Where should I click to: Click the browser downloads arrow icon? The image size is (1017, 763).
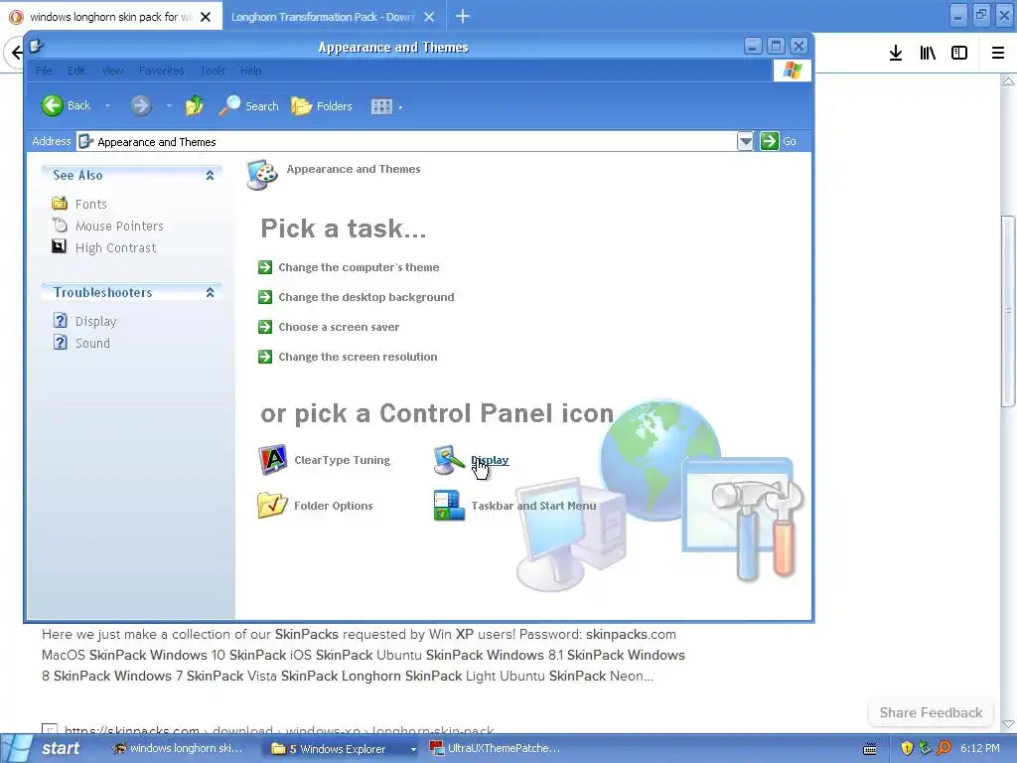[896, 54]
